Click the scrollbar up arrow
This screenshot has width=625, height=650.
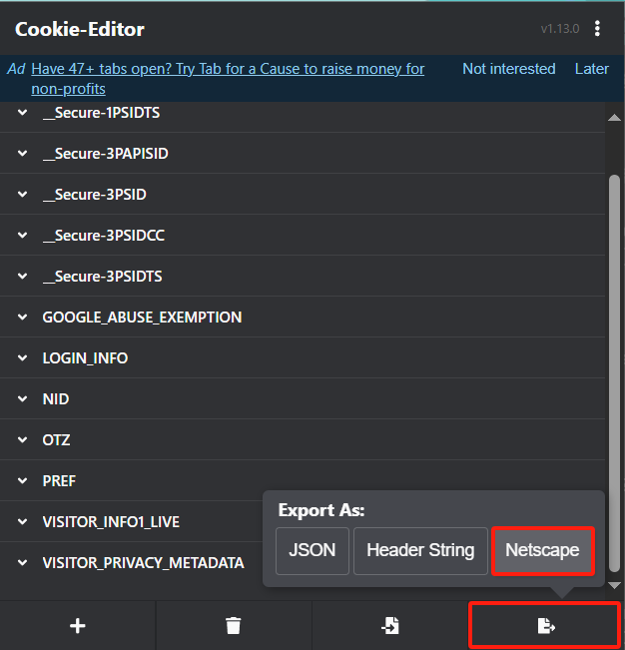pos(614,118)
